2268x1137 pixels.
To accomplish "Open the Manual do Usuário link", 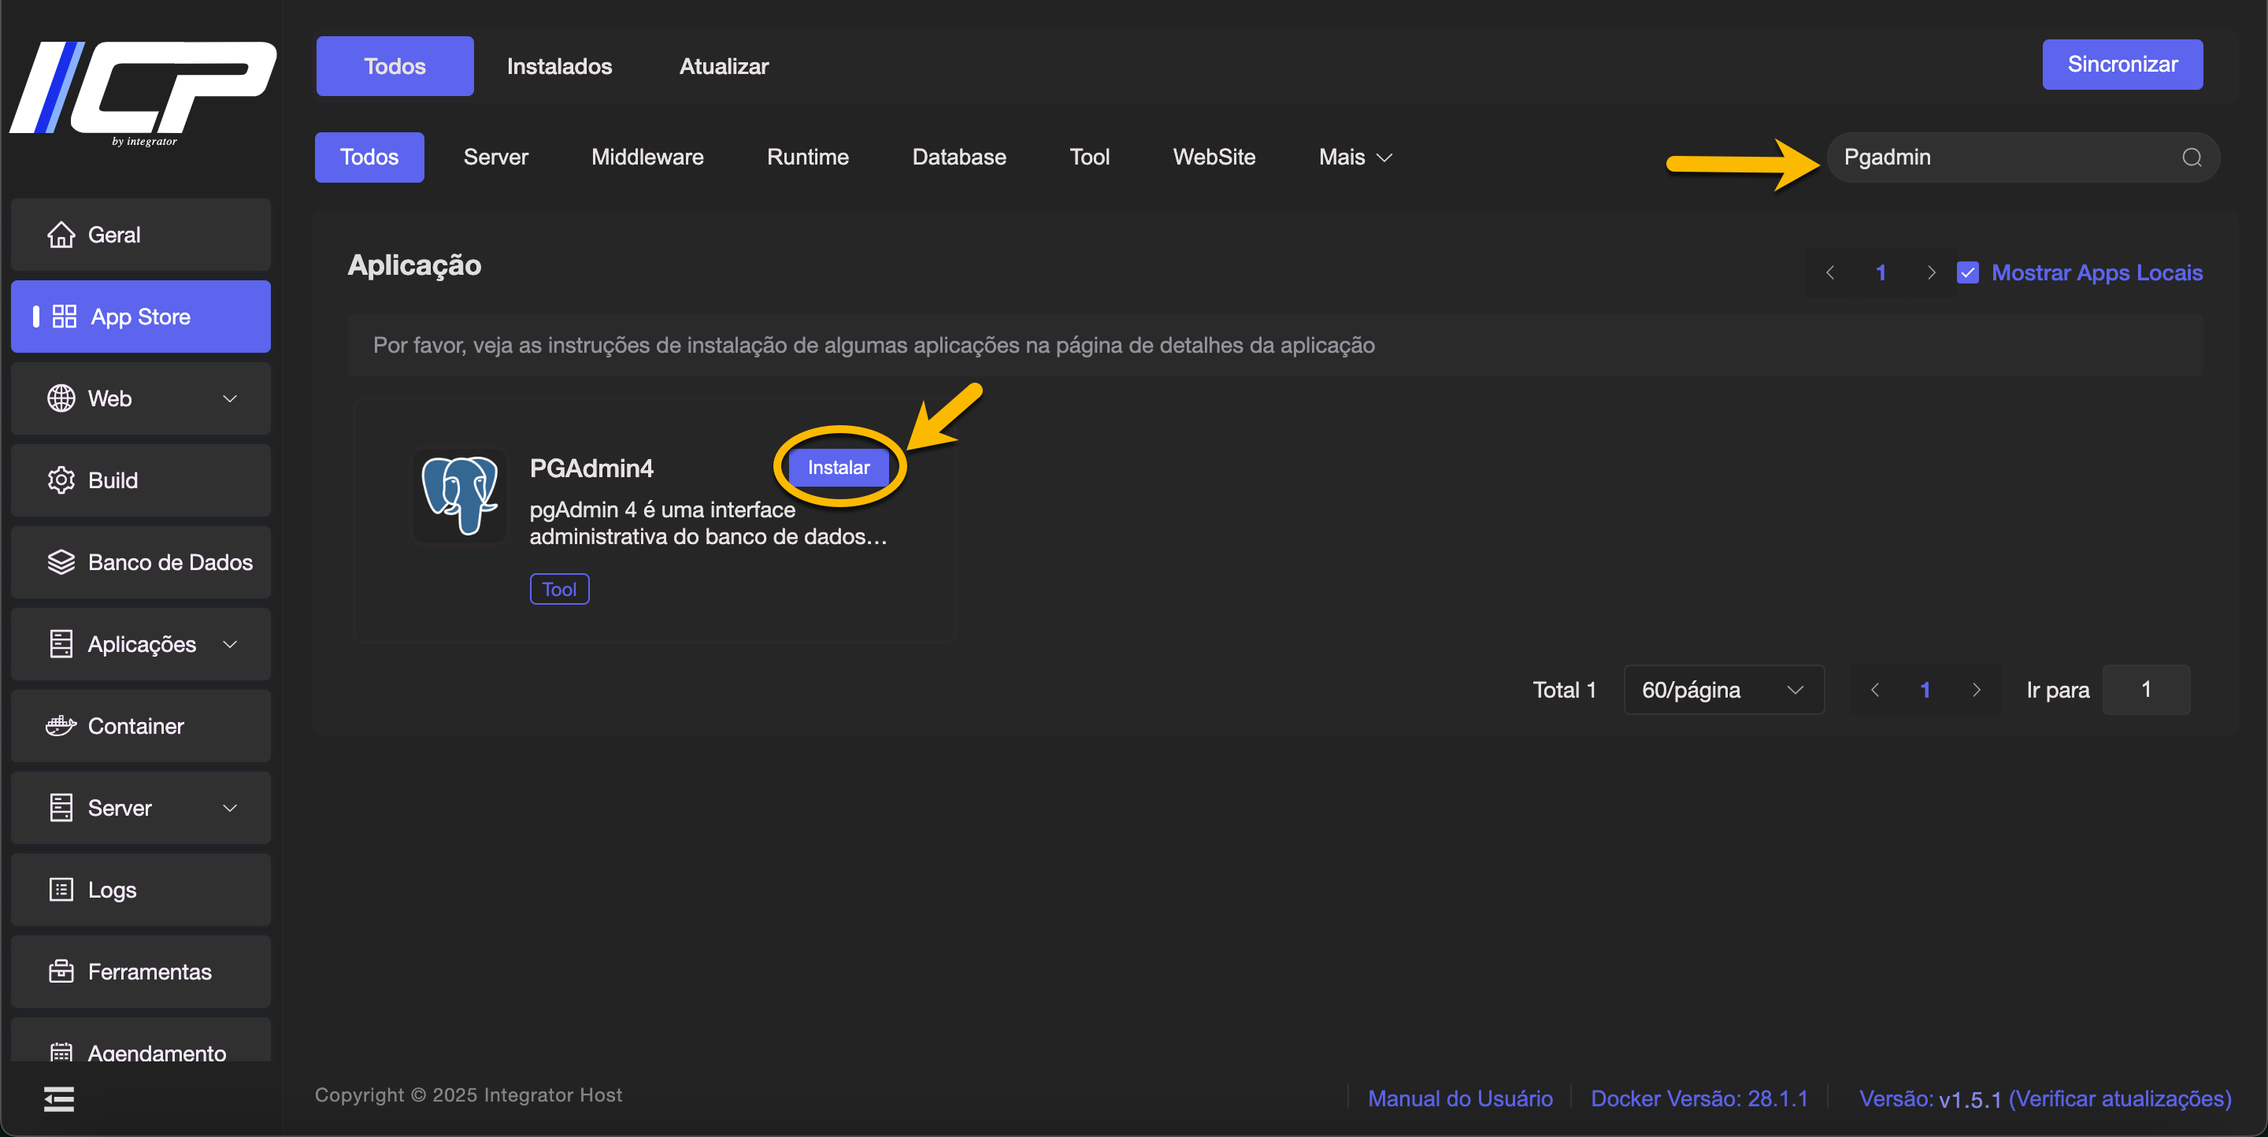I will pos(1460,1098).
